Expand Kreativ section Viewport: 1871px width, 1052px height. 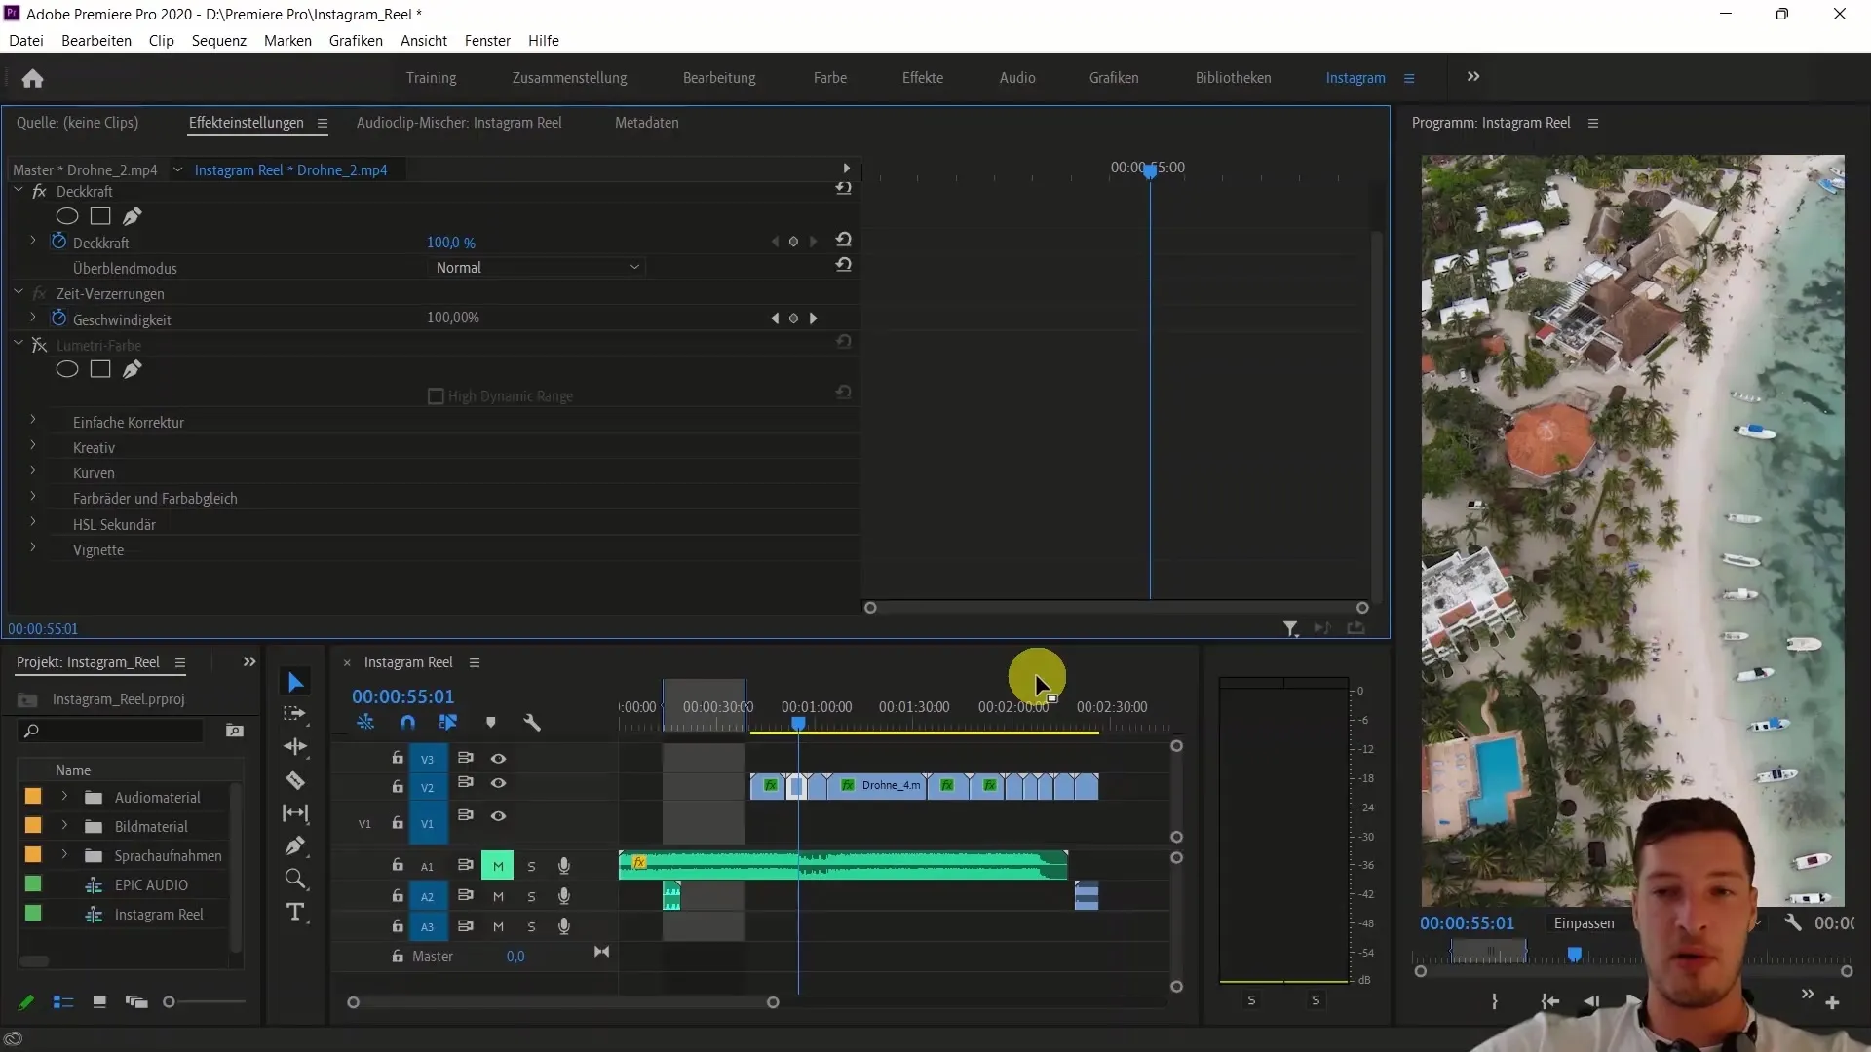click(x=33, y=446)
